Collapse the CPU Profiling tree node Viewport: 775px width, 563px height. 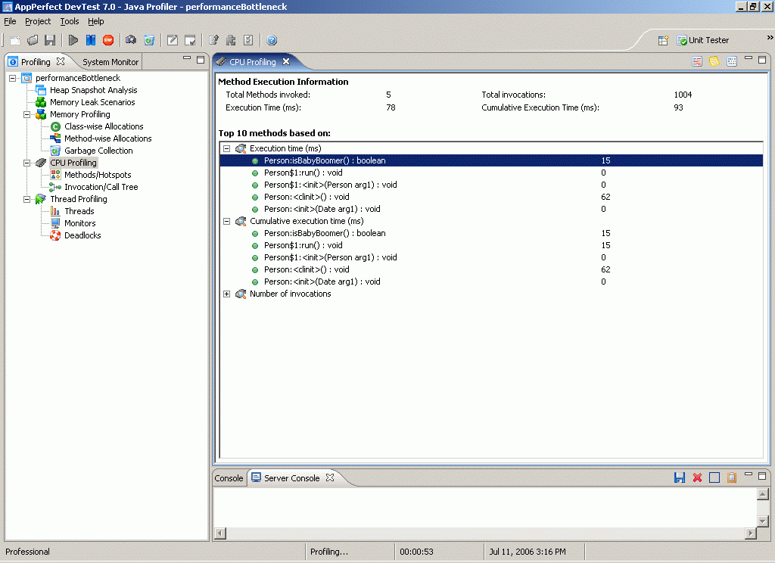pyautogui.click(x=26, y=163)
